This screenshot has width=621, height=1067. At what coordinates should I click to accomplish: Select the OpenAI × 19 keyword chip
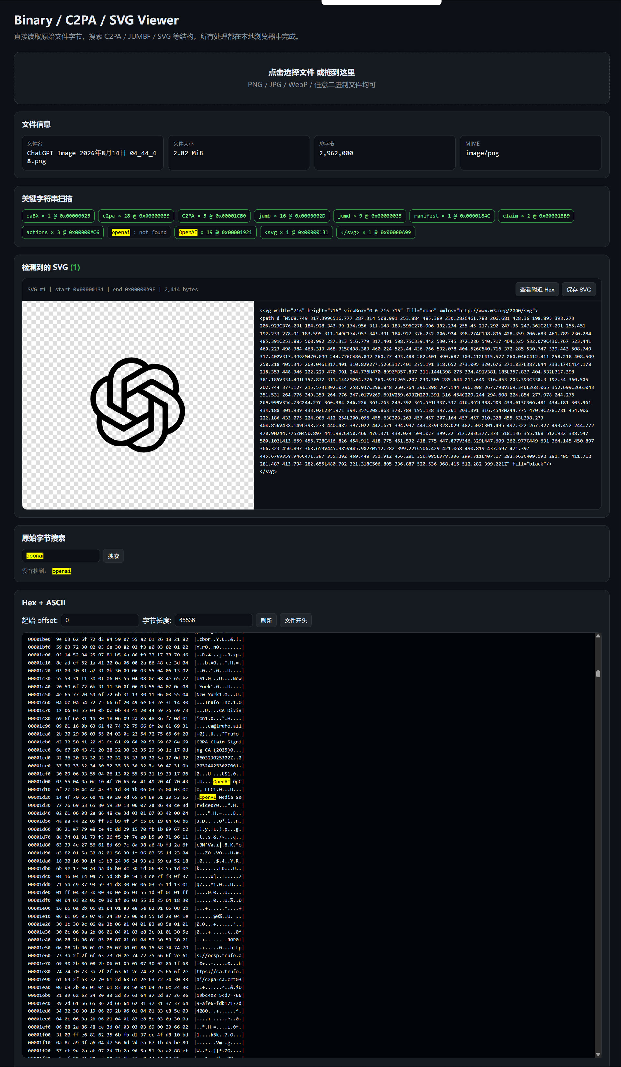pos(215,232)
